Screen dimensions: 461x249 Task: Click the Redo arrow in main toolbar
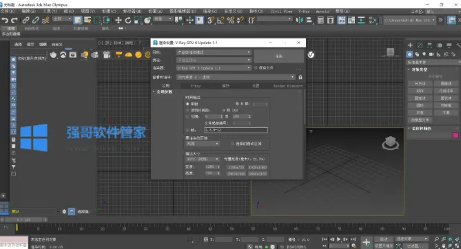14,20
